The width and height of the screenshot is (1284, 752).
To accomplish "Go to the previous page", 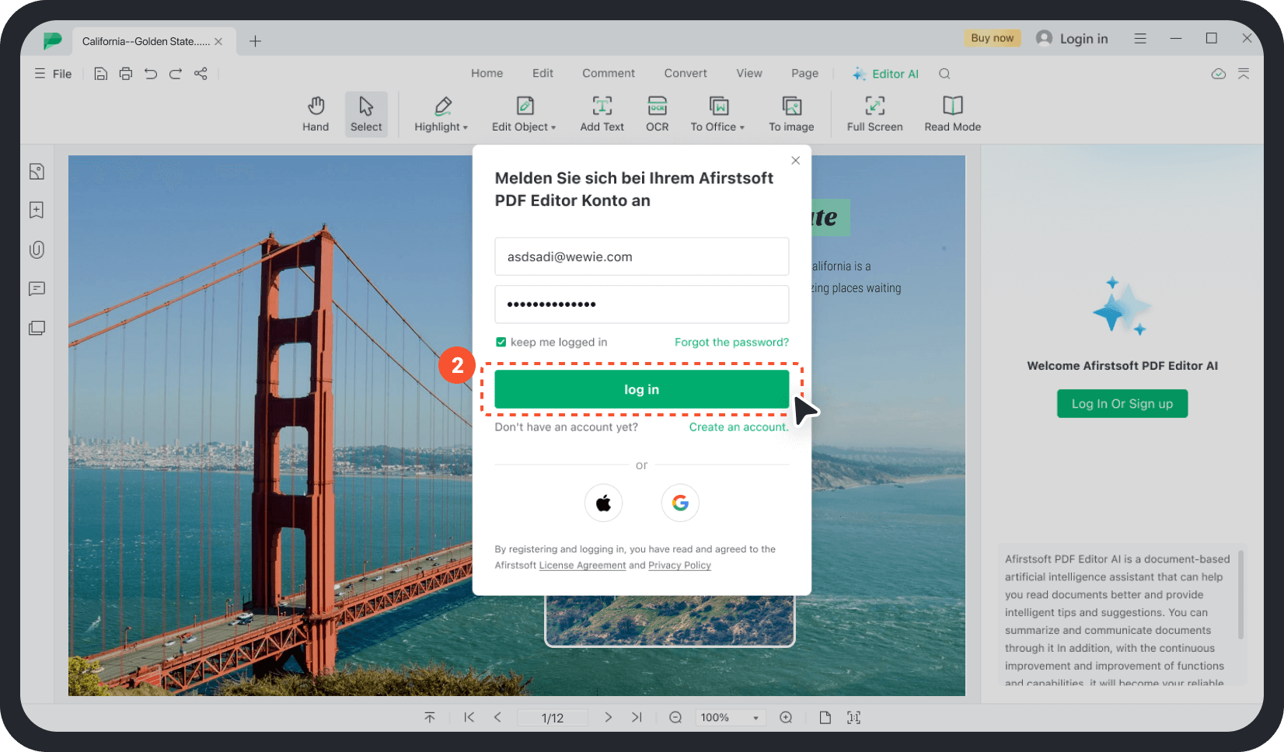I will click(x=497, y=717).
